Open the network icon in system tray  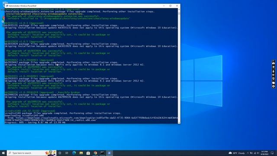(254, 153)
